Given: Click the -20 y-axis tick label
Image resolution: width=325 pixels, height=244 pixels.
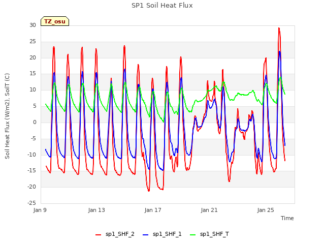Looking at the screenshot, I should [x=31, y=187].
